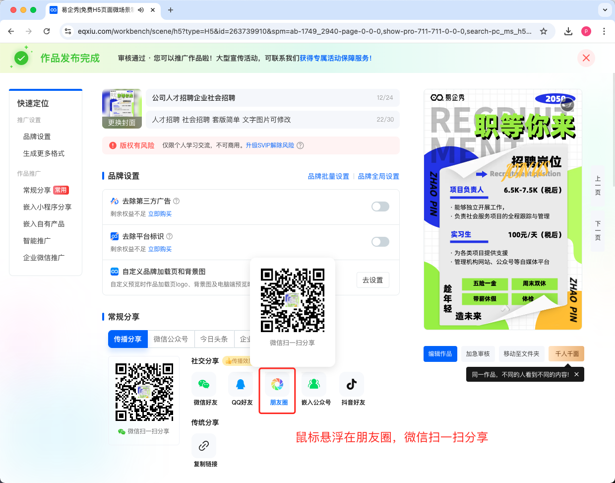Click the music icon on the poster preview
Image resolution: width=615 pixels, height=483 pixels.
(x=567, y=104)
